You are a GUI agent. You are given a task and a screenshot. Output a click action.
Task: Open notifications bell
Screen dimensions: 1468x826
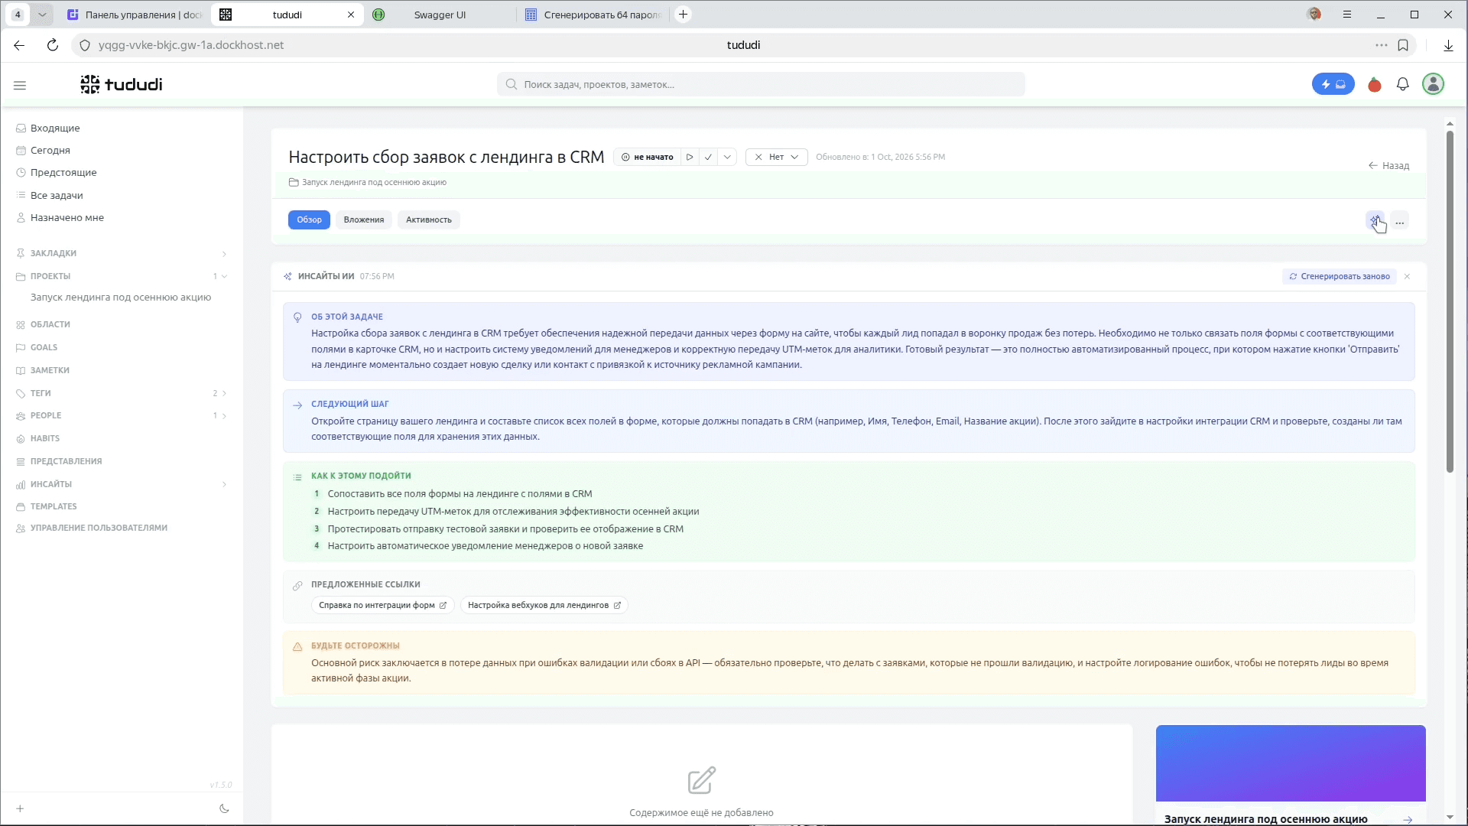(x=1403, y=85)
